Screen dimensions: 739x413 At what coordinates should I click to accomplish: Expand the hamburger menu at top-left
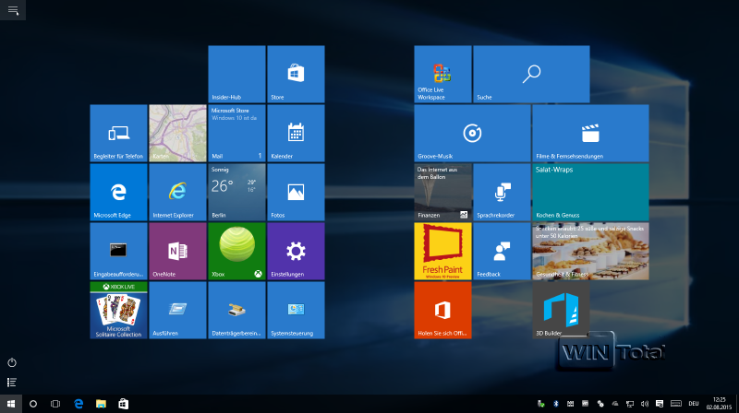12,10
